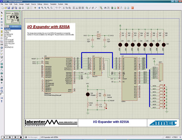This screenshot has height=140, width=182.
Task: Click the schematic overview thumbnail
Action: click(13, 17)
